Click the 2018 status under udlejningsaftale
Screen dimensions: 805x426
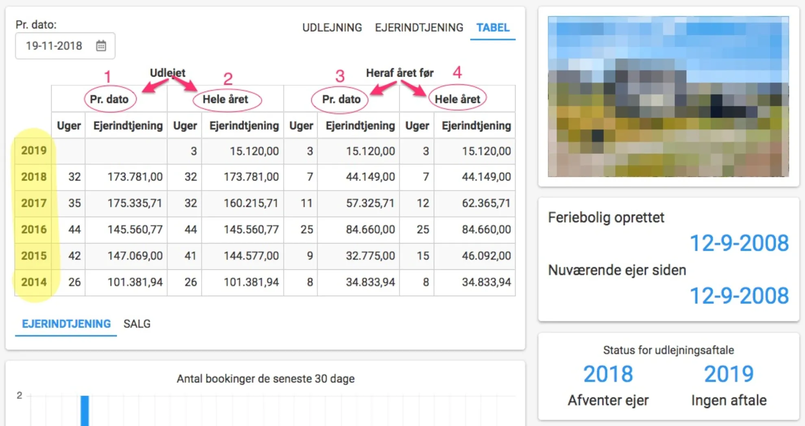(x=608, y=373)
